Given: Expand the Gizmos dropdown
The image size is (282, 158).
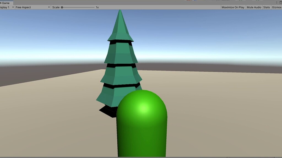Looking at the screenshot, I should point(277,7).
